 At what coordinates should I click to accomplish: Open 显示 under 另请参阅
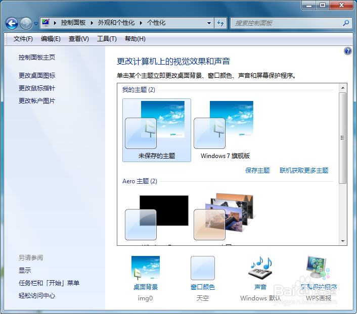(x=25, y=271)
